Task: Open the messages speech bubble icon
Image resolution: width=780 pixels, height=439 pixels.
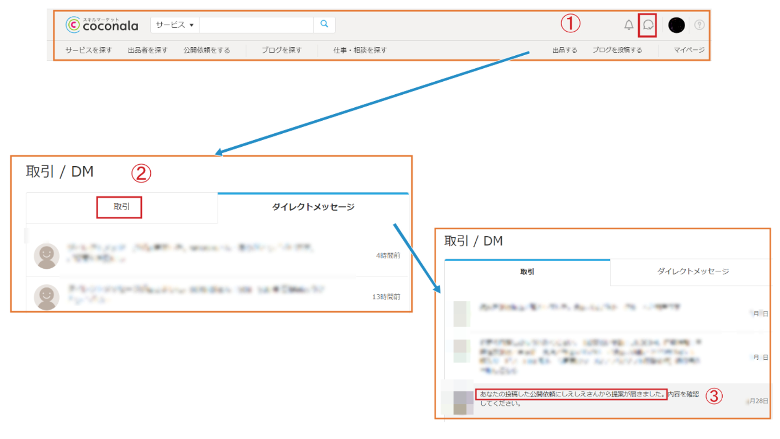Action: pos(648,25)
